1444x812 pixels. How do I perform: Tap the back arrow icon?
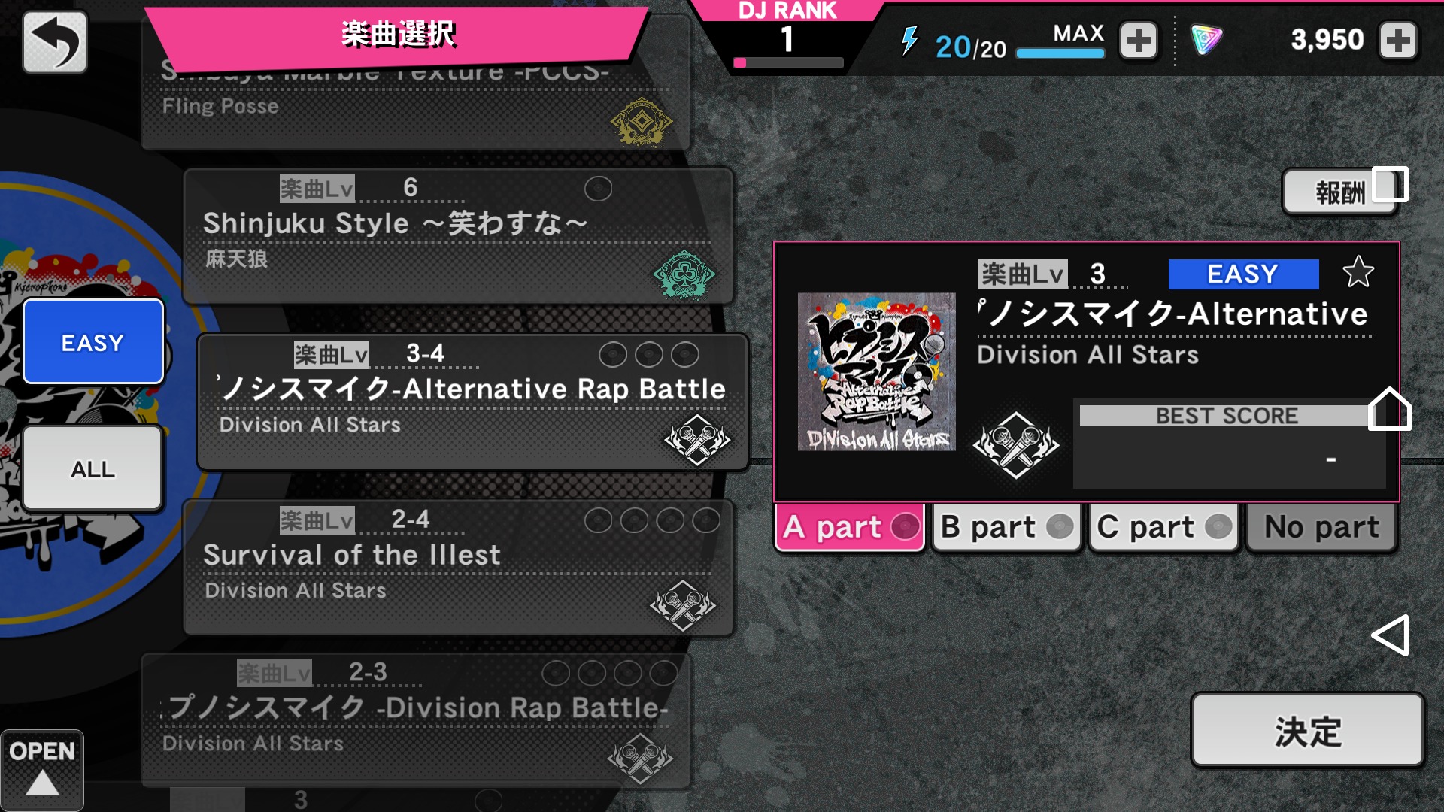click(55, 42)
